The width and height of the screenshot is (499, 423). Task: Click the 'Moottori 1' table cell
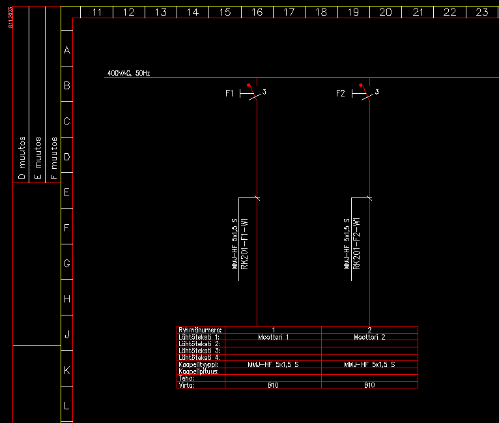pyautogui.click(x=273, y=337)
